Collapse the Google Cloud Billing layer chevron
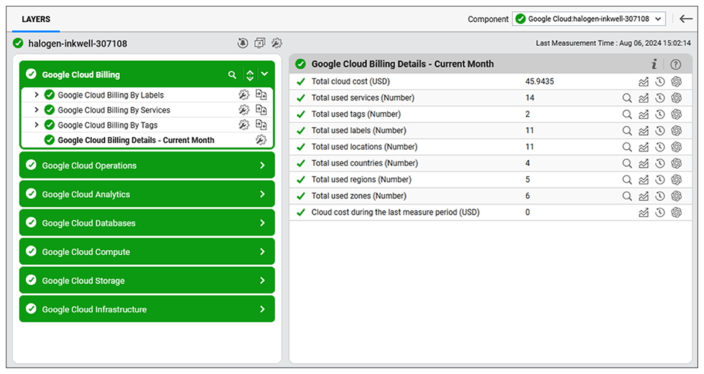Screen dimensions: 704x374 (265, 74)
